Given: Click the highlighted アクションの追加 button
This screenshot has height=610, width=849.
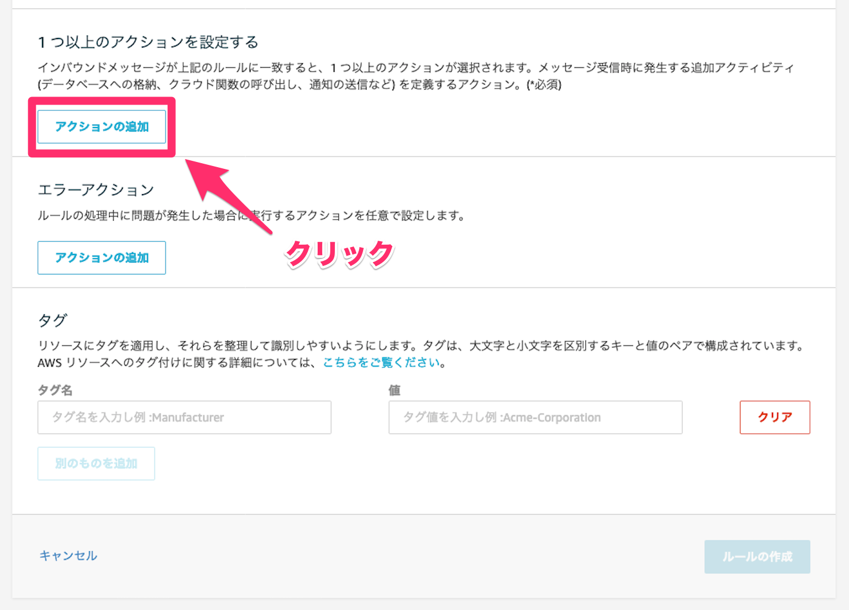Looking at the screenshot, I should pos(102,127).
